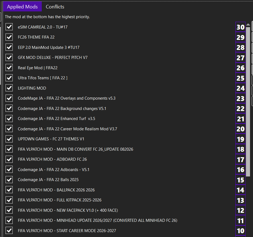Uncheck MAIN DB CONVERT FC 26 checkbox
253x237 pixels.
[9, 149]
